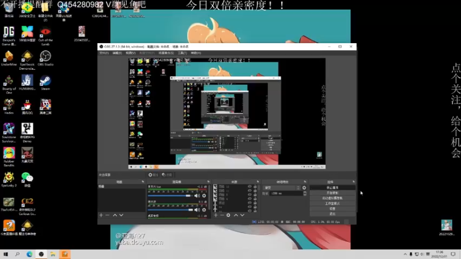
Task: Adjust the first mixer channel volume slider
Action: 169,196
